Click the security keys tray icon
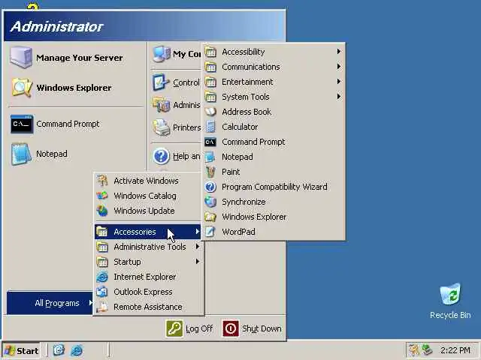Image resolution: width=481 pixels, height=360 pixels. pos(414,350)
